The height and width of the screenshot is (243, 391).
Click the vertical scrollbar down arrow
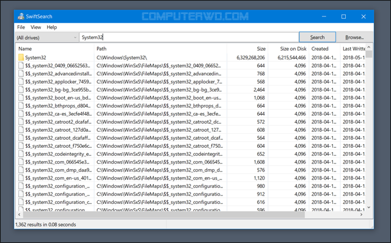369,208
